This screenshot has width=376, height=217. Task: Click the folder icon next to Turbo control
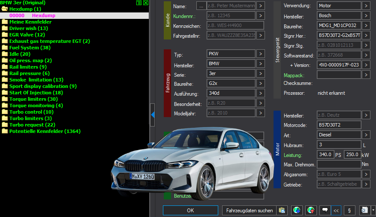5,112
